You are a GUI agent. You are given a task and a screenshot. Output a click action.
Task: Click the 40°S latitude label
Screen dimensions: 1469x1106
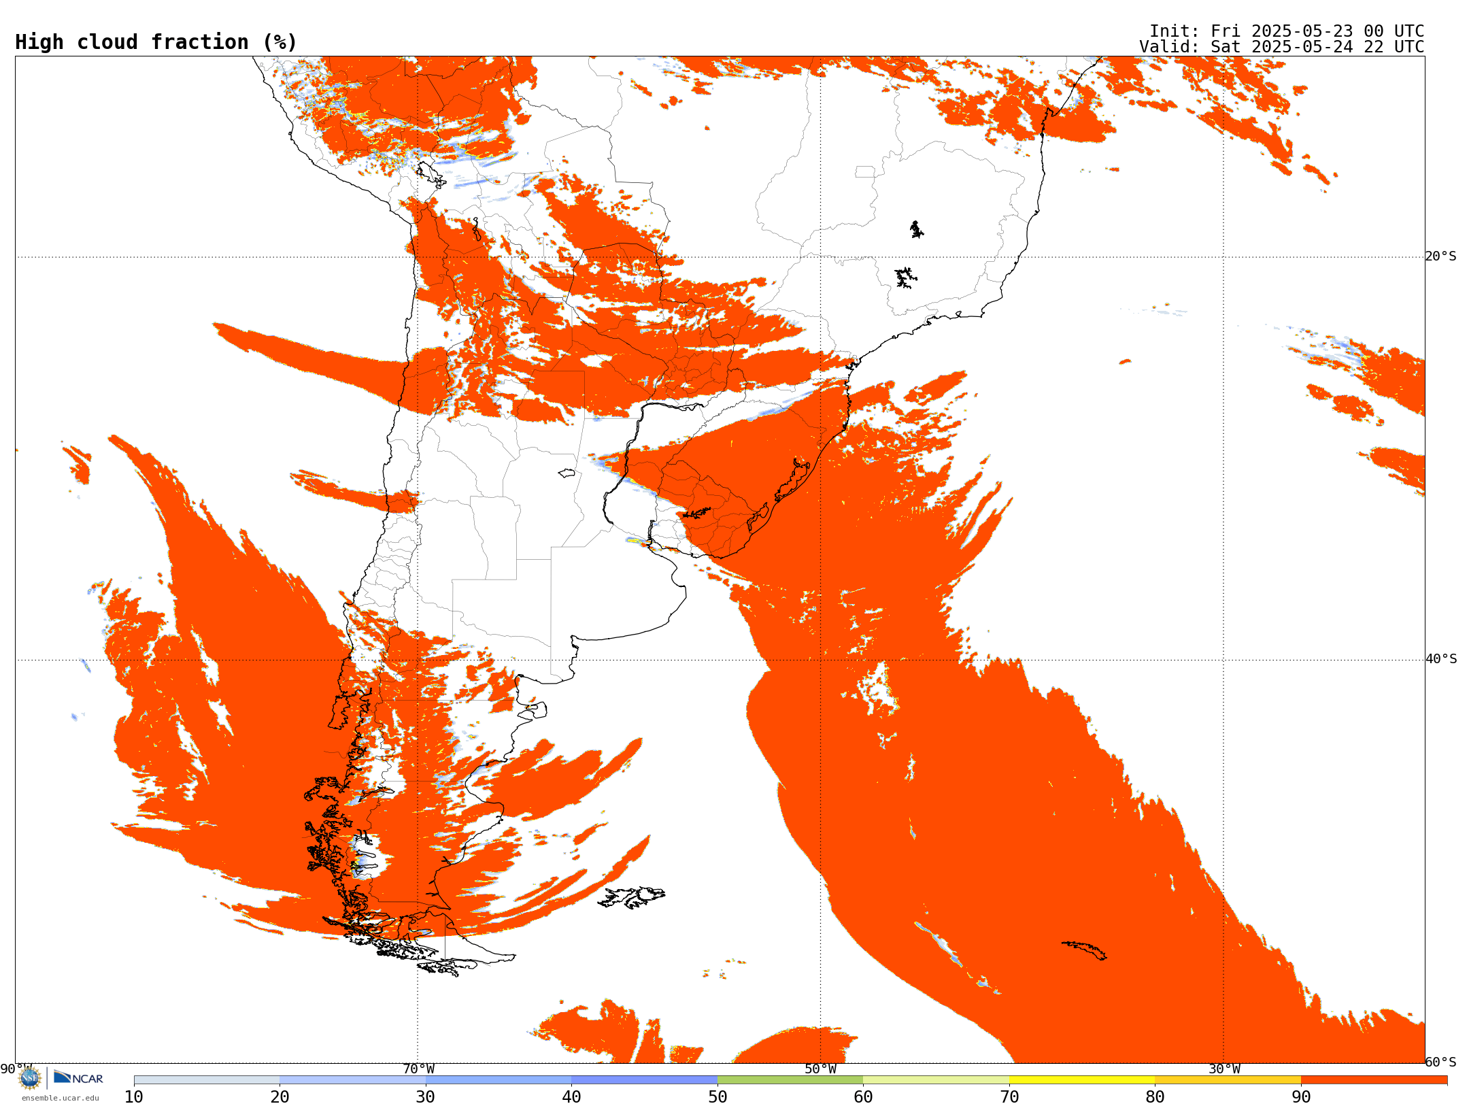[1441, 659]
